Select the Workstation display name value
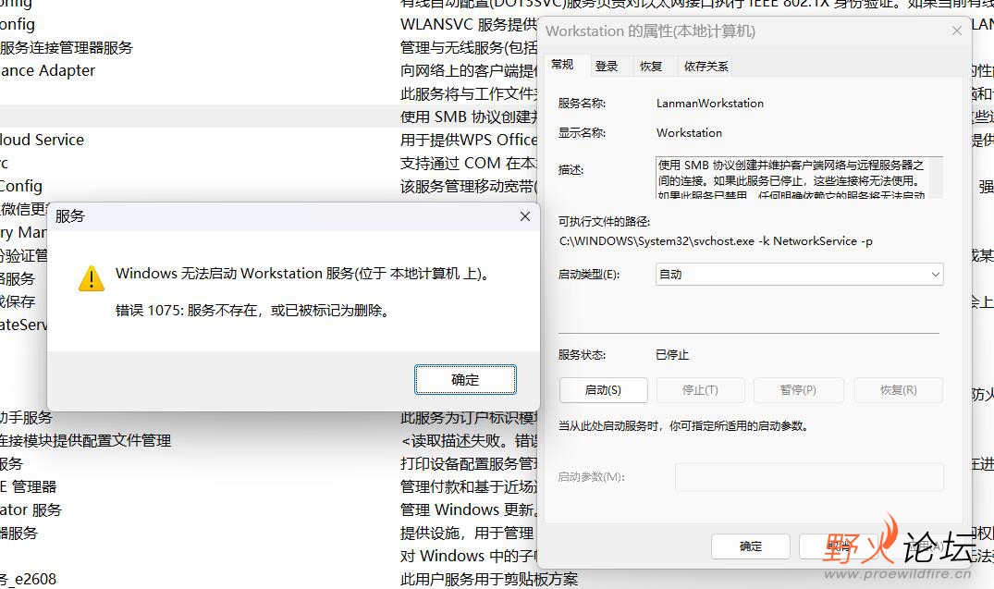The width and height of the screenshot is (994, 589). pyautogui.click(x=689, y=132)
